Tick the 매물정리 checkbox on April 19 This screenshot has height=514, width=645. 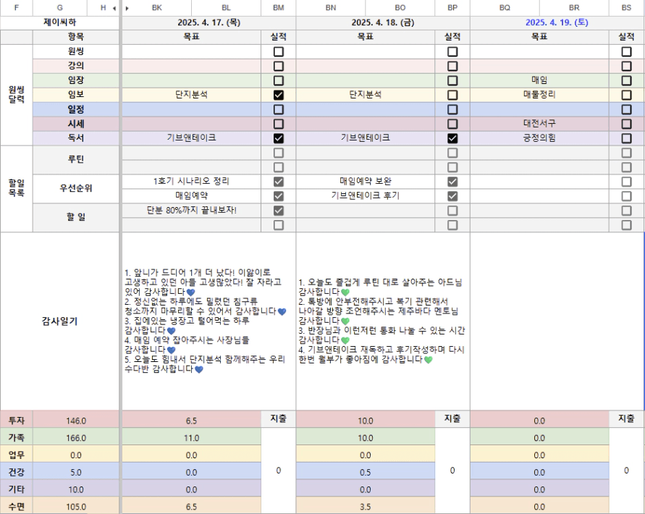pyautogui.click(x=626, y=95)
